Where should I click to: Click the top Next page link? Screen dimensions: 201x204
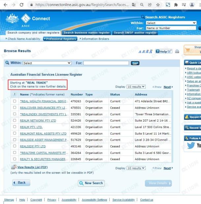click(167, 87)
